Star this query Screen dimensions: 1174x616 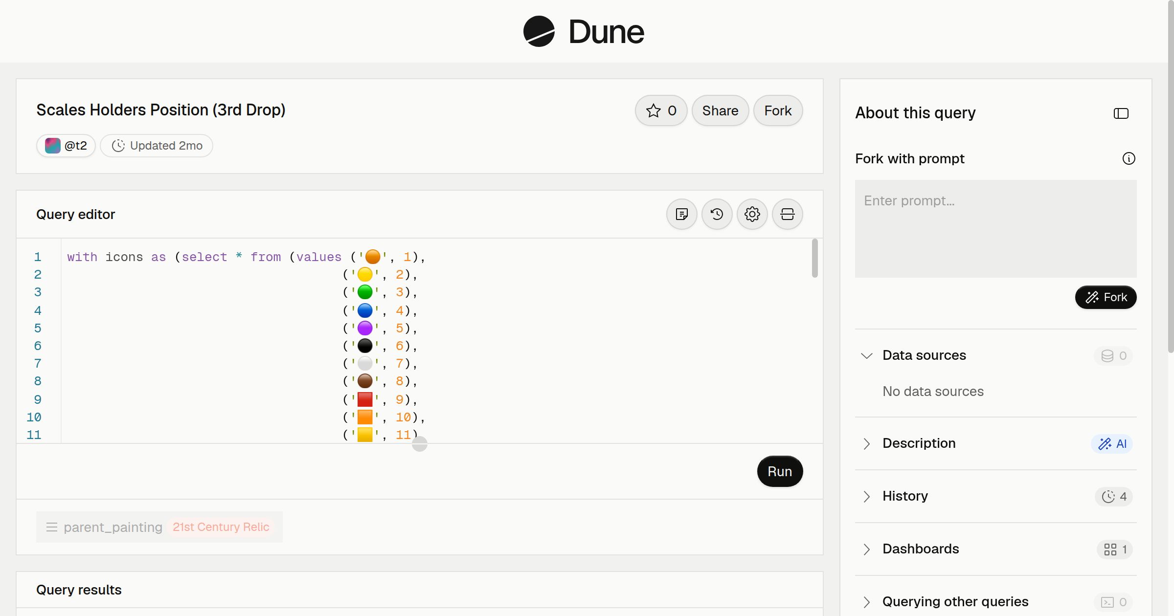coord(661,110)
